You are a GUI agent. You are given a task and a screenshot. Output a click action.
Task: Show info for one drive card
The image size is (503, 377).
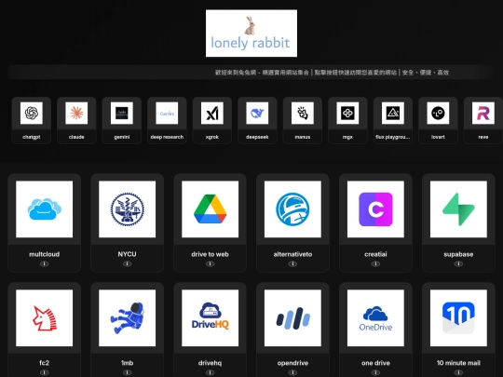375,372
